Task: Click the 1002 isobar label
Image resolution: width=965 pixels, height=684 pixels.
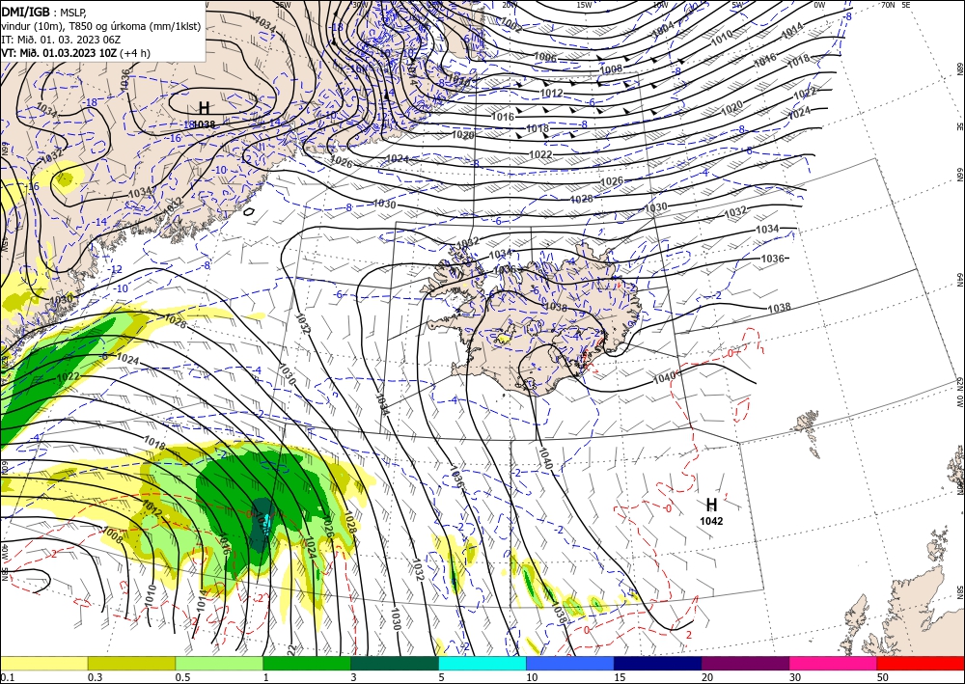Action: click(x=511, y=25)
